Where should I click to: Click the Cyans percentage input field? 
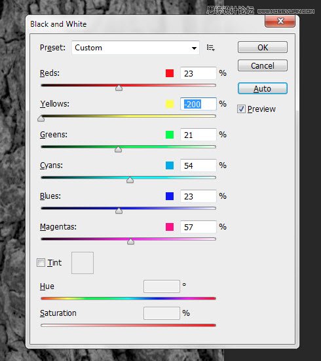coord(198,165)
